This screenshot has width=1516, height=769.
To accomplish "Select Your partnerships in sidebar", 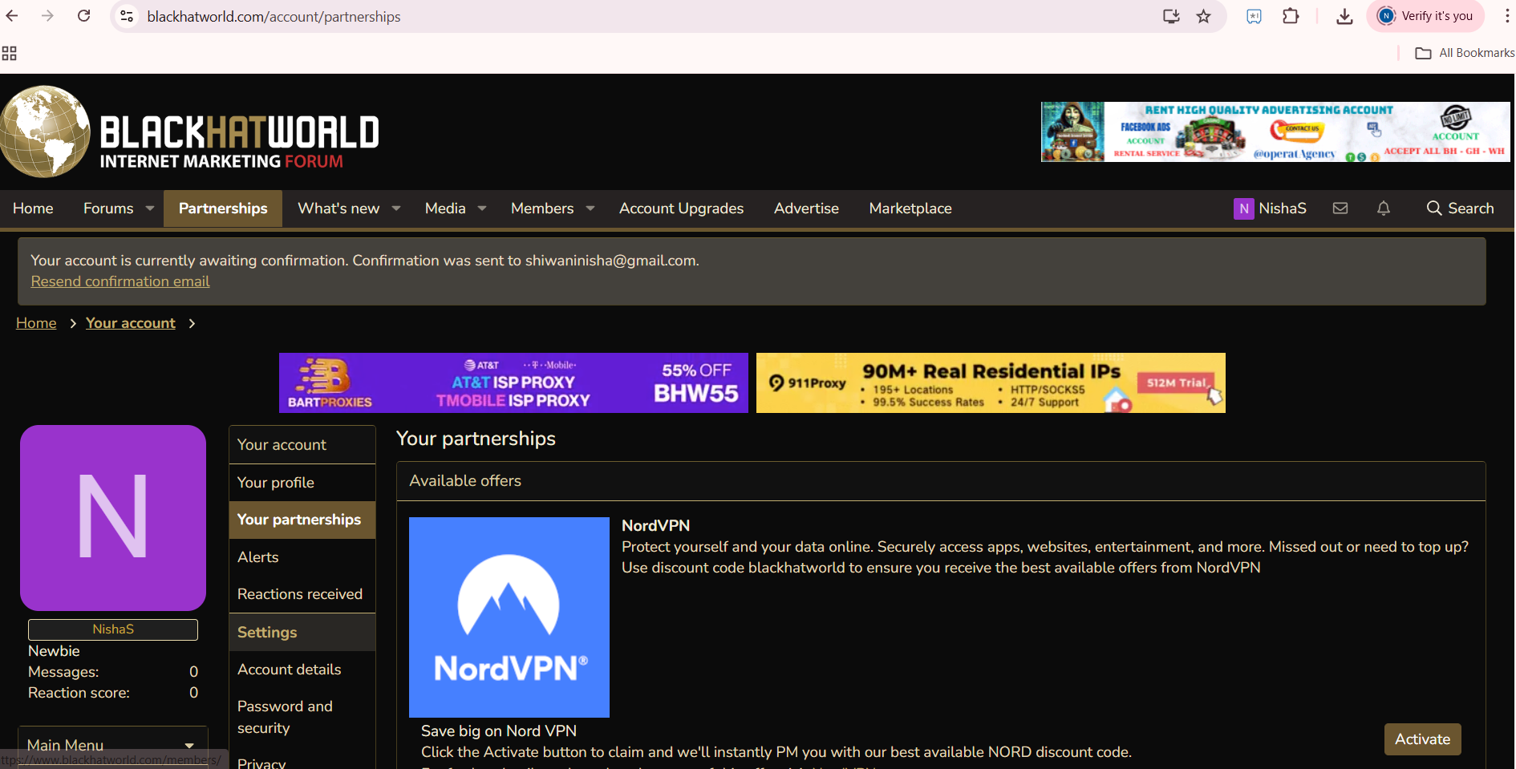I will [302, 520].
